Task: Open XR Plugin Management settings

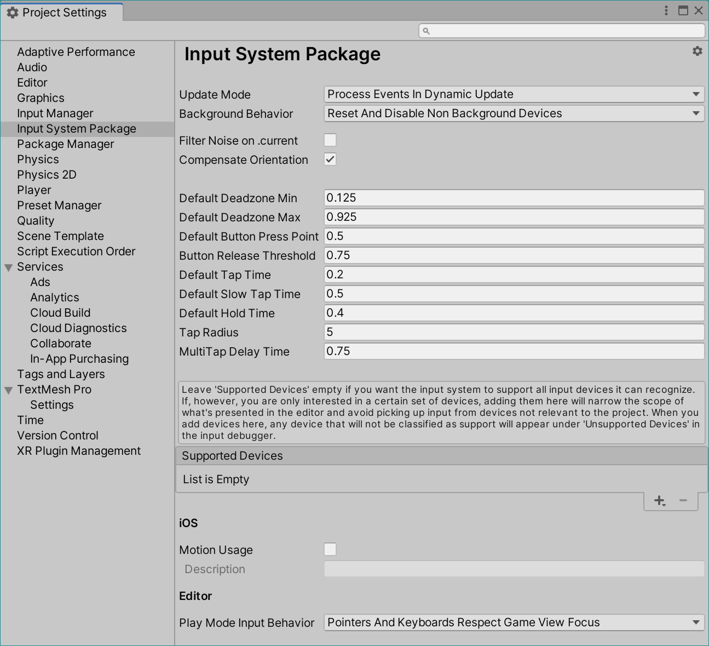Action: click(79, 450)
